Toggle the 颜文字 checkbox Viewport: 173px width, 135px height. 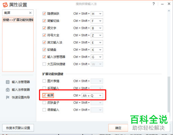pos(44,28)
